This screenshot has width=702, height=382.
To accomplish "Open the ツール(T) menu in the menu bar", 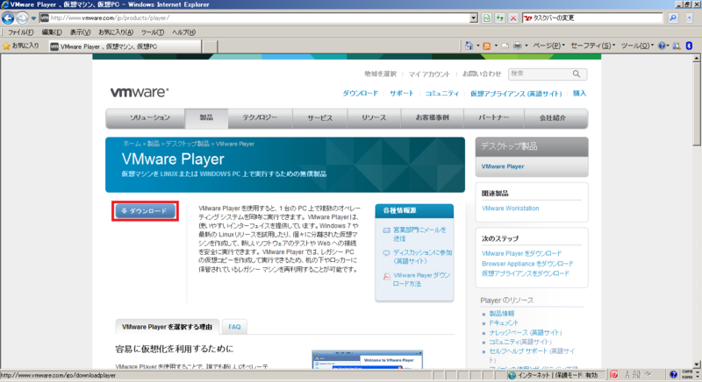I will click(x=153, y=32).
